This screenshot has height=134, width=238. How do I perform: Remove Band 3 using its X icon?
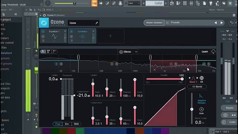pos(154,70)
